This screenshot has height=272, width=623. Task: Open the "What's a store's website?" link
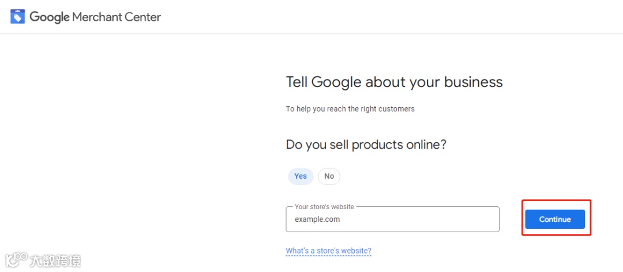pos(329,251)
